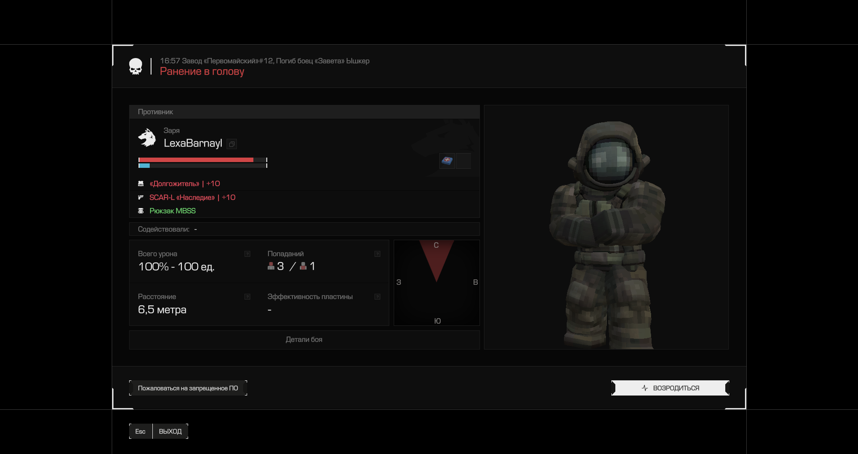Click the weapon icon next to SCAR-L
Screen dimensions: 858x454
click(141, 197)
